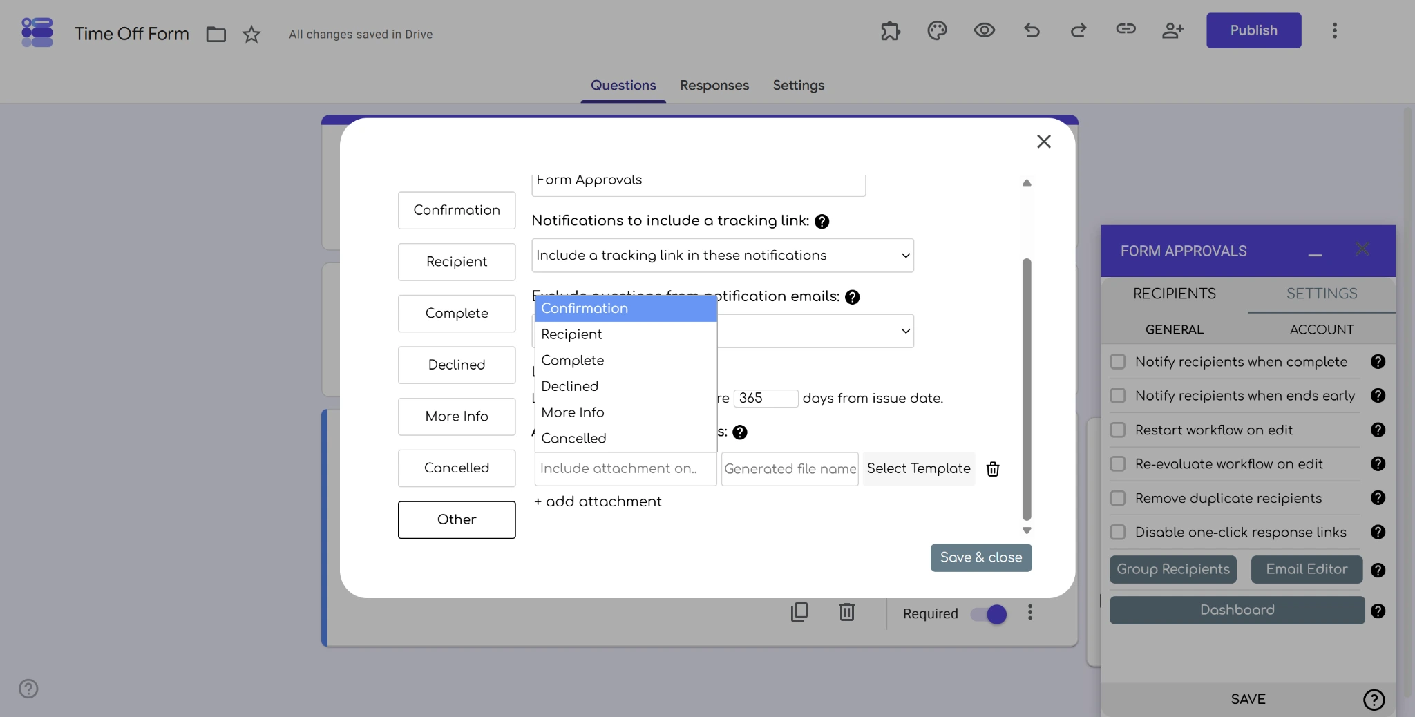Switch to Responses tab
Viewport: 1415px width, 717px height.
tap(714, 85)
